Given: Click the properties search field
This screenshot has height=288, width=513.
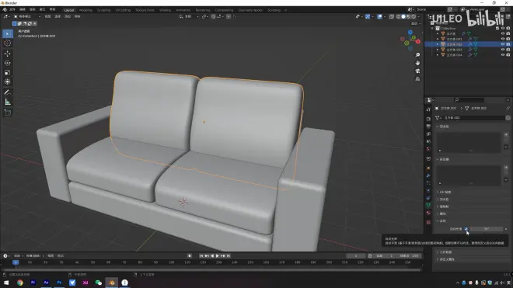Looking at the screenshot, I should click(469, 100).
